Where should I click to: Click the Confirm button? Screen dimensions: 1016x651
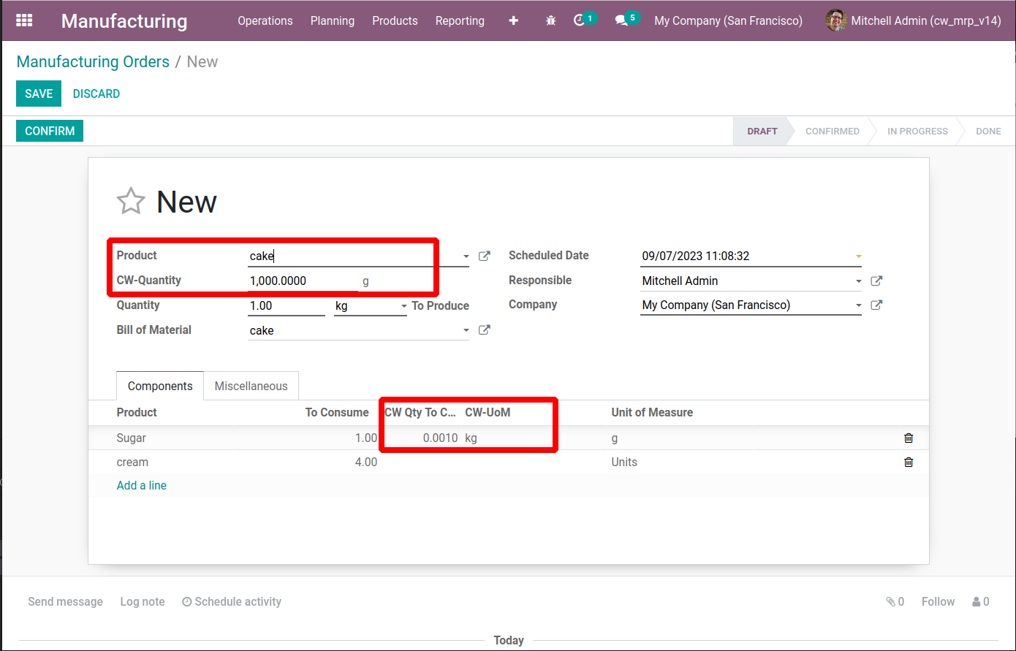pyautogui.click(x=50, y=131)
